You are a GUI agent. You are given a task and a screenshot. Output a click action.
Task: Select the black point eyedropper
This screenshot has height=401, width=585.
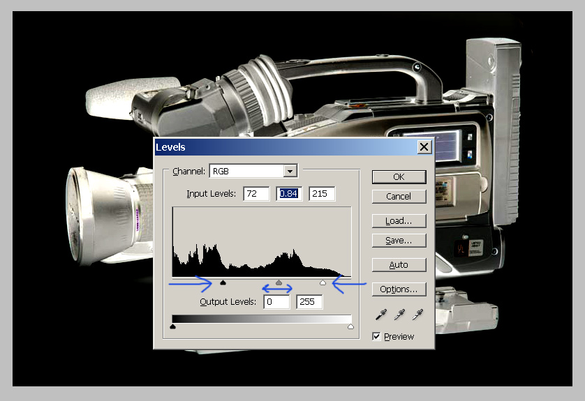(381, 315)
